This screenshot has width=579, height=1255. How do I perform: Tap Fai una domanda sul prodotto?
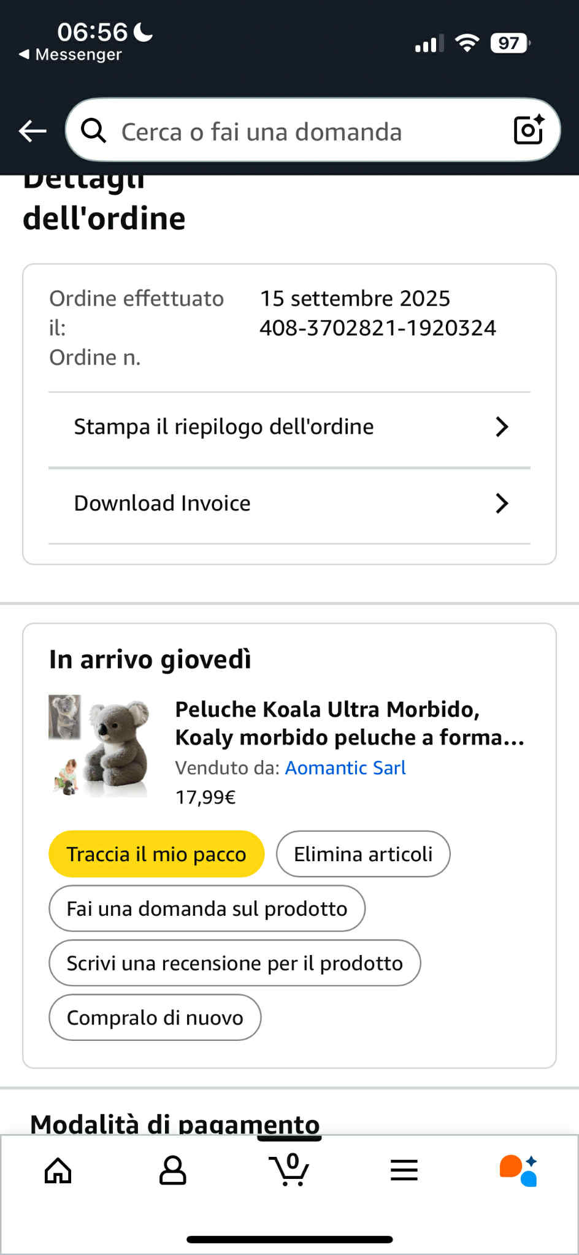(x=207, y=908)
